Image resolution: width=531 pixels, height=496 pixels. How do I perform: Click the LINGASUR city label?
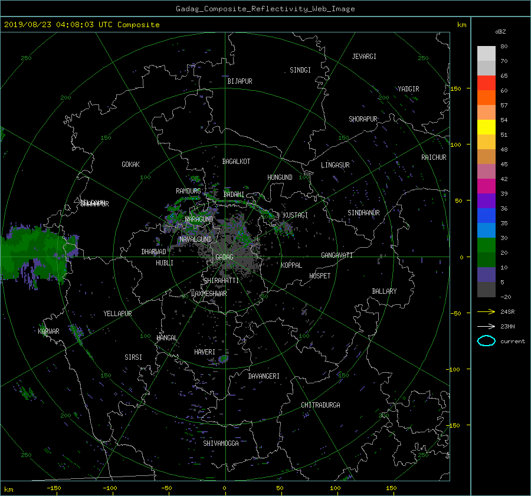click(335, 165)
